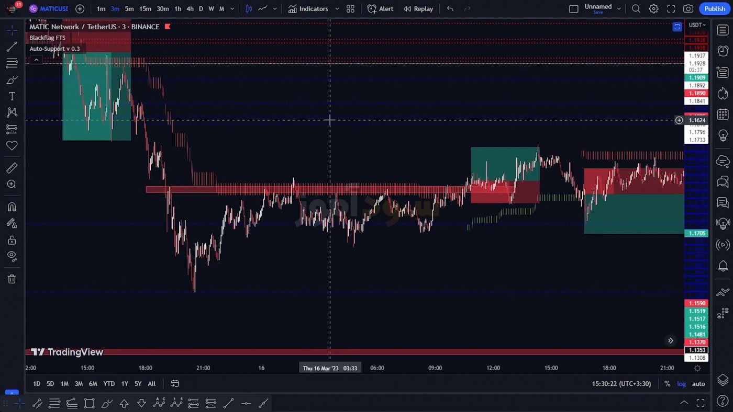This screenshot has width=733, height=412.
Task: Open chart Settings gear in top bar
Action: click(654, 9)
